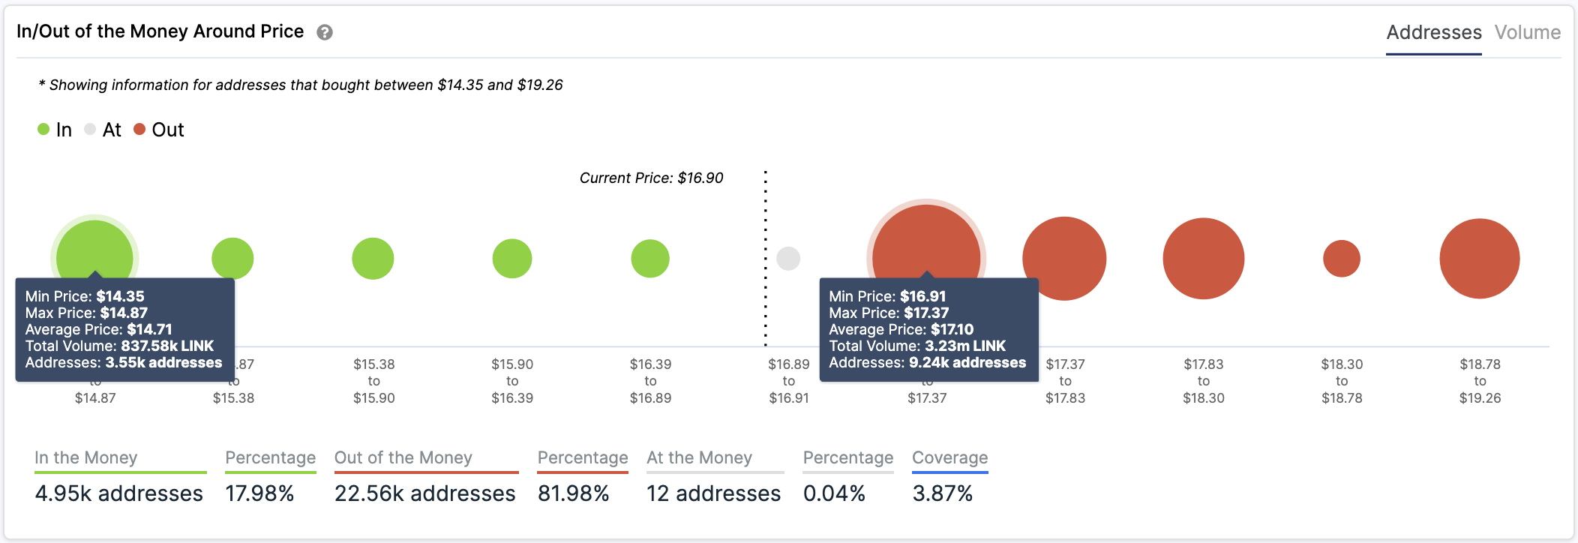
Task: Select the green bubble for $16.39 to $16.89
Action: click(650, 259)
